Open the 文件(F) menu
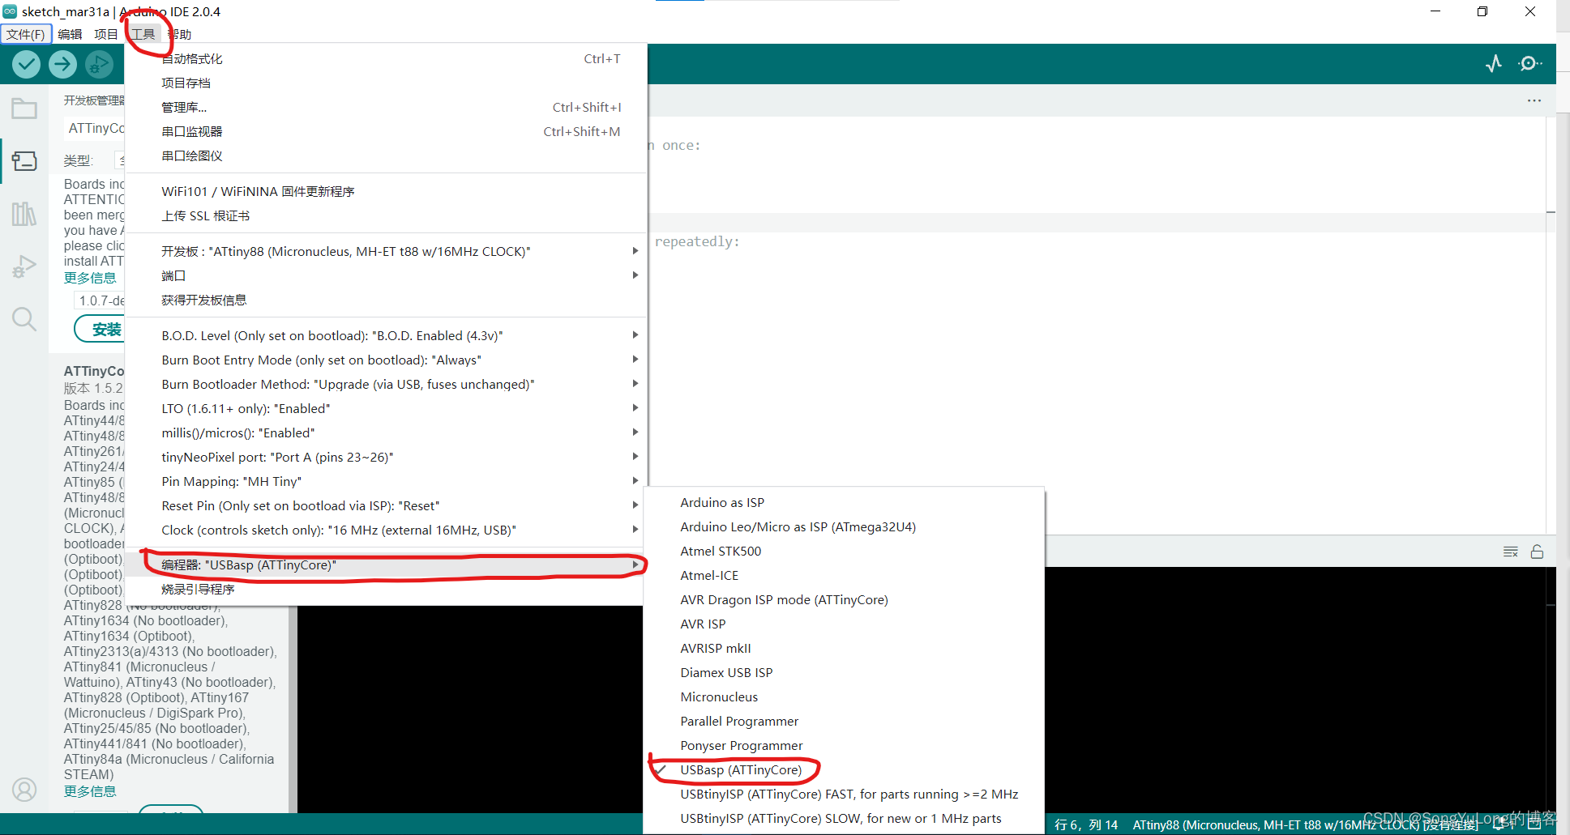This screenshot has width=1570, height=835. tap(26, 34)
